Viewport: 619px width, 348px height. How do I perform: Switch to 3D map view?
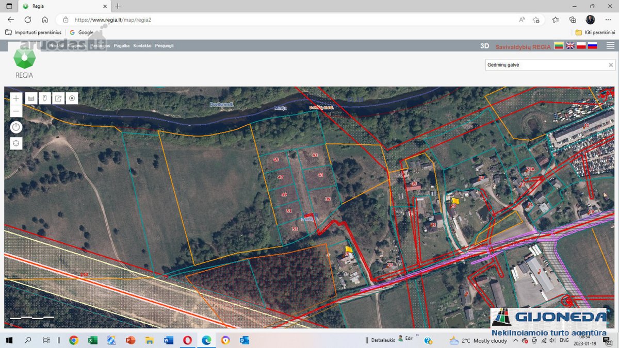[484, 46]
